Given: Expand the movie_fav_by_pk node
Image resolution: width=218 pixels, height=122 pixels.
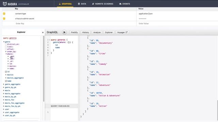Looking at the screenshot, I should pyautogui.click(x=4, y=106).
